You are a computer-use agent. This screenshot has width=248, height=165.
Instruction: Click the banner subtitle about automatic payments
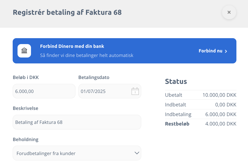tap(87, 55)
